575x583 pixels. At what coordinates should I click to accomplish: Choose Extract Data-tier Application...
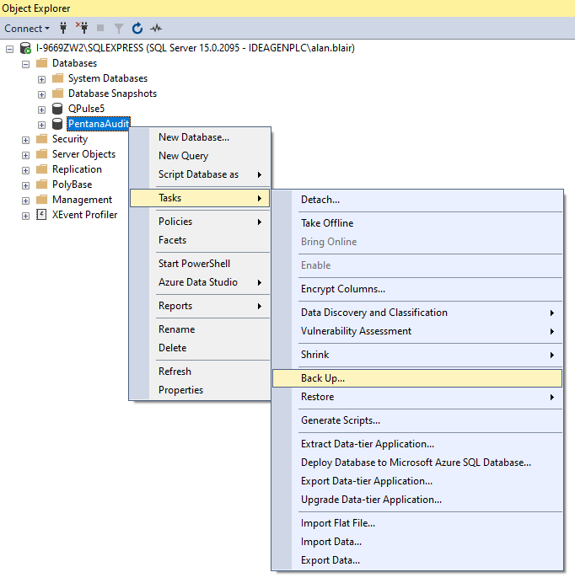click(x=417, y=444)
